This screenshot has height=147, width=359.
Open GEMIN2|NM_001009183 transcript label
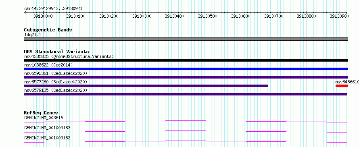(x=47, y=128)
